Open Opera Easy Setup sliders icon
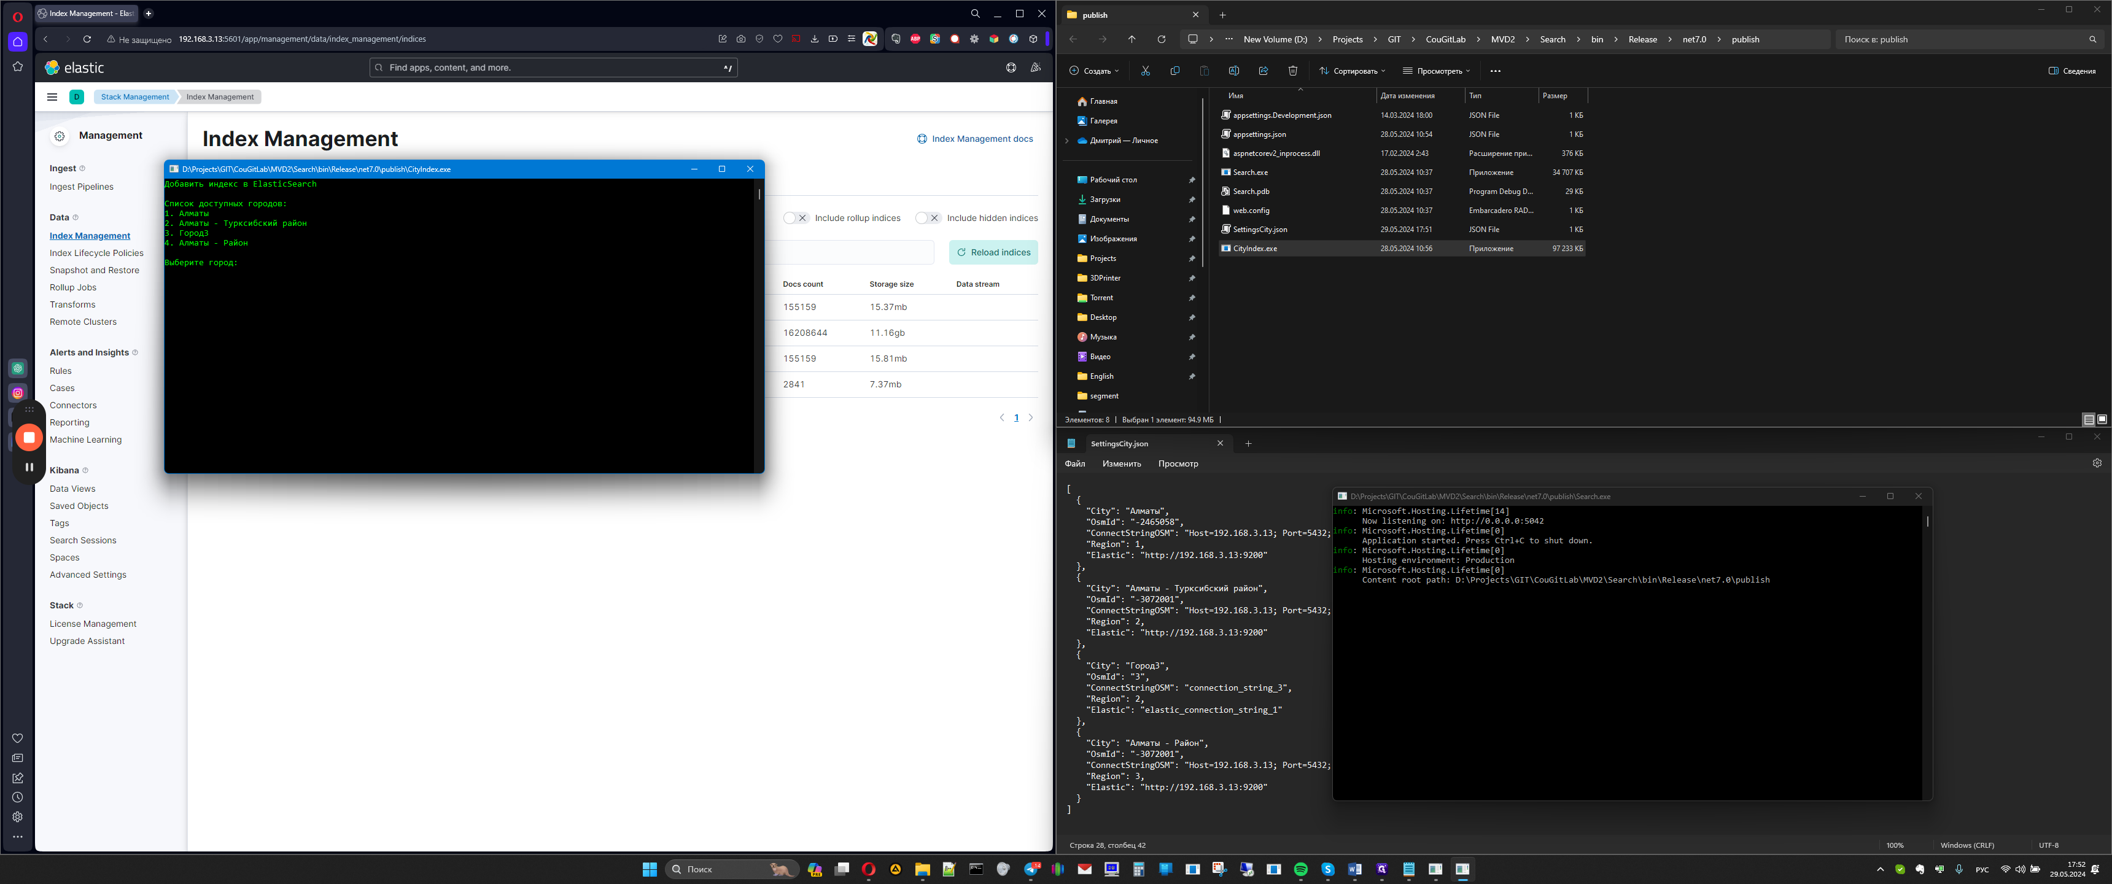Screen dimensions: 2112x884 click(851, 39)
